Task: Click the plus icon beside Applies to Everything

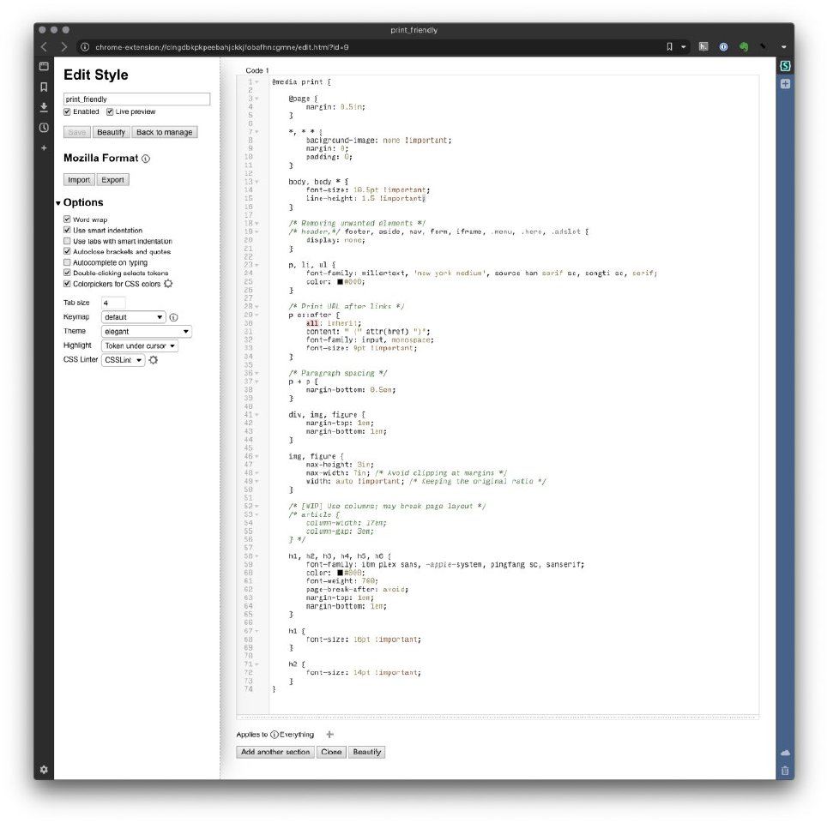Action: click(x=330, y=735)
